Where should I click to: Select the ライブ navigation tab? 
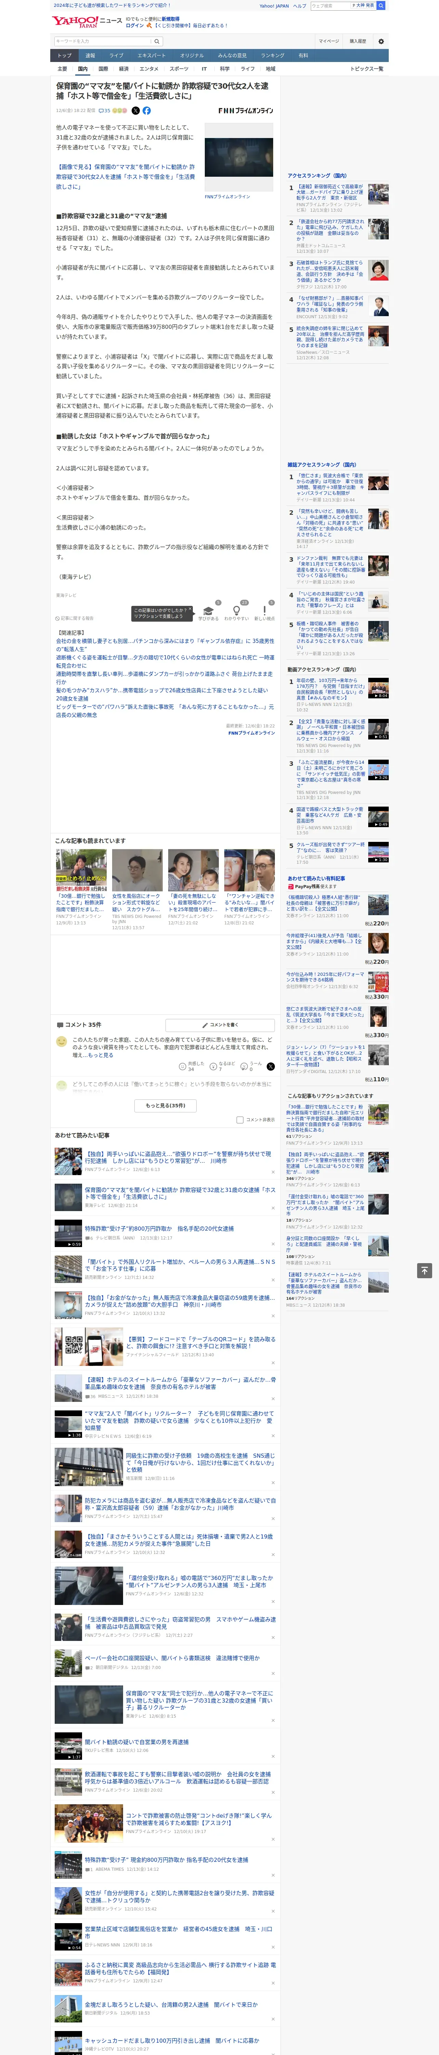pos(116,56)
